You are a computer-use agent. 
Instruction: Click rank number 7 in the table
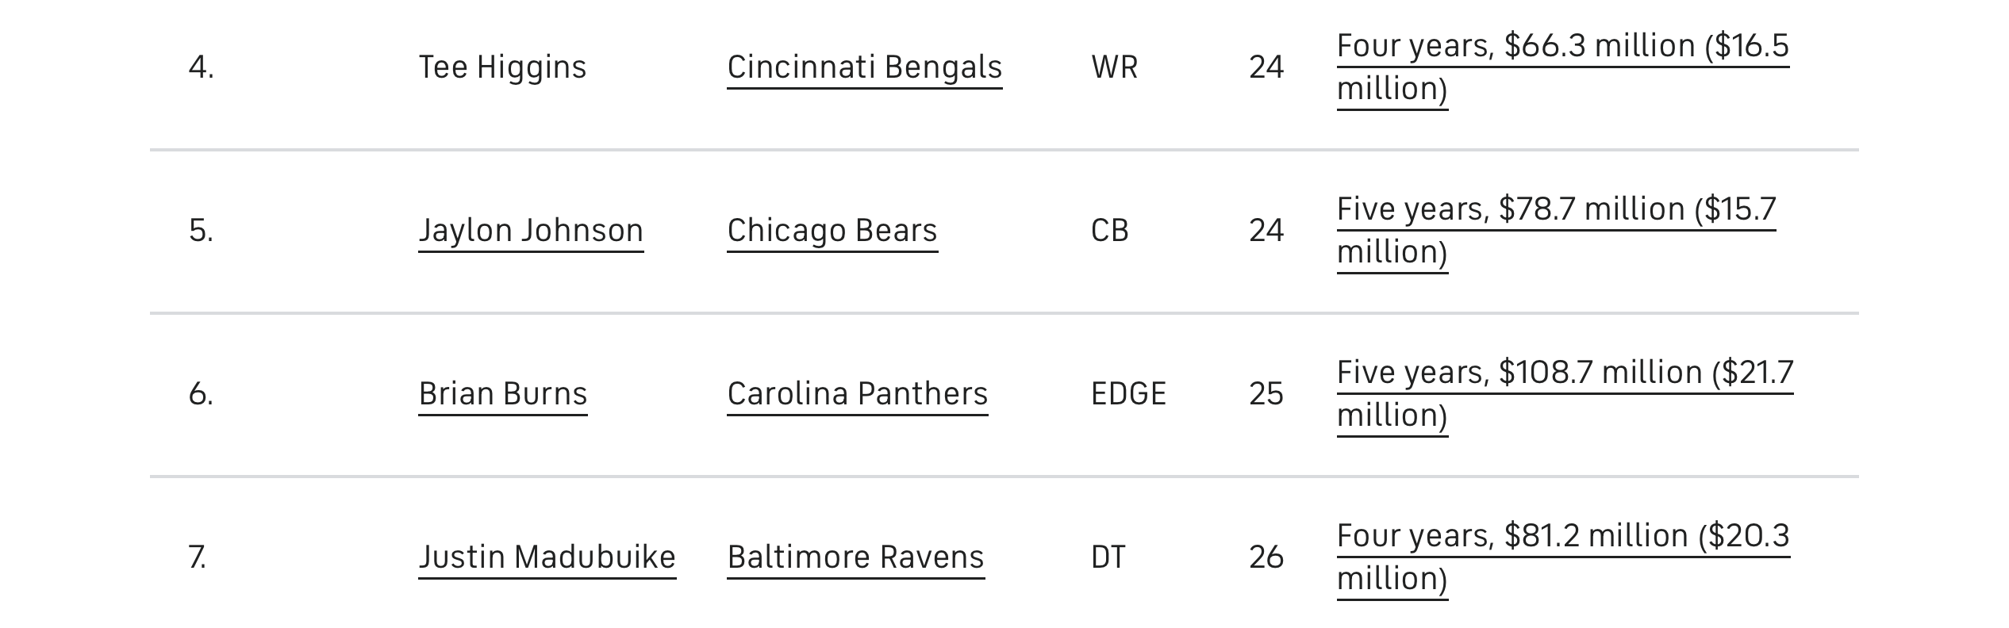198,557
